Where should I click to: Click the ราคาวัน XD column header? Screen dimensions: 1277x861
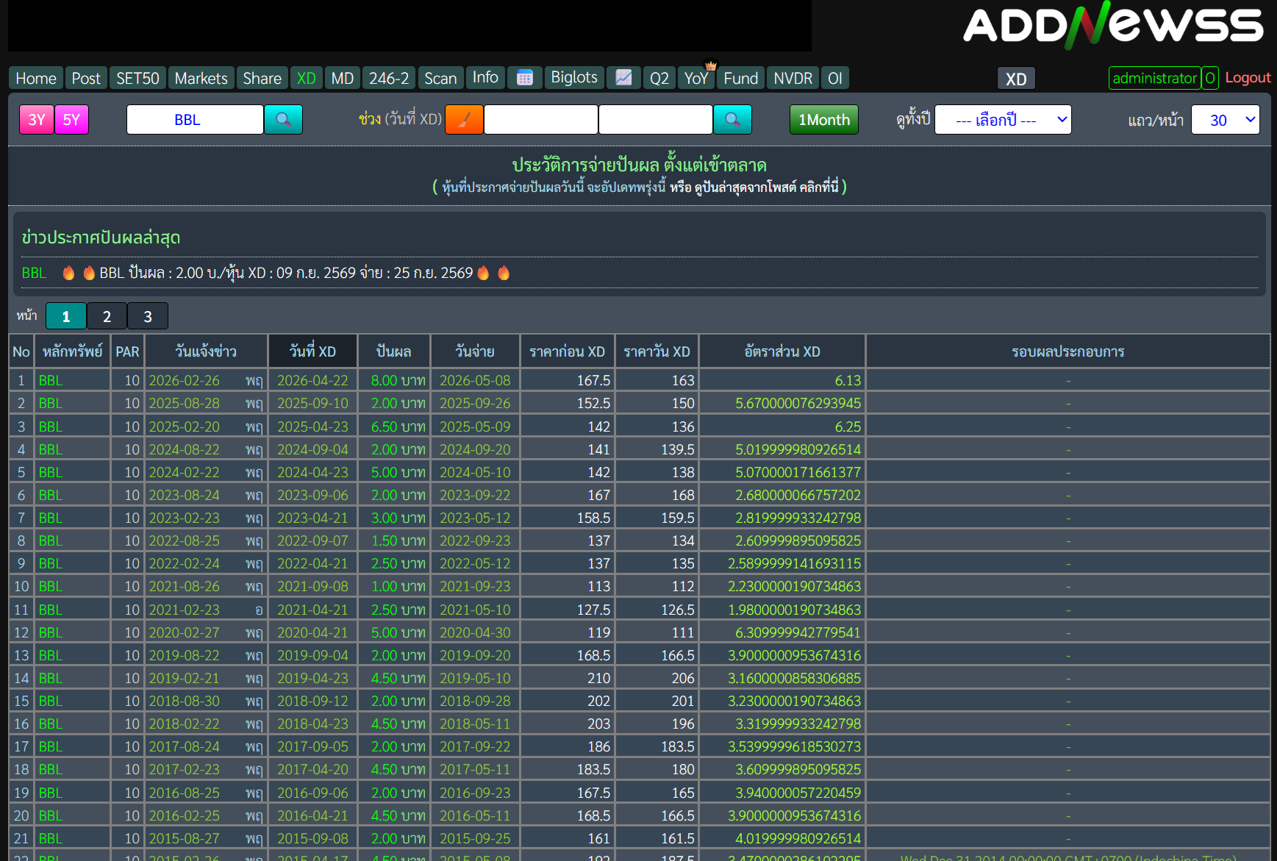coord(657,351)
